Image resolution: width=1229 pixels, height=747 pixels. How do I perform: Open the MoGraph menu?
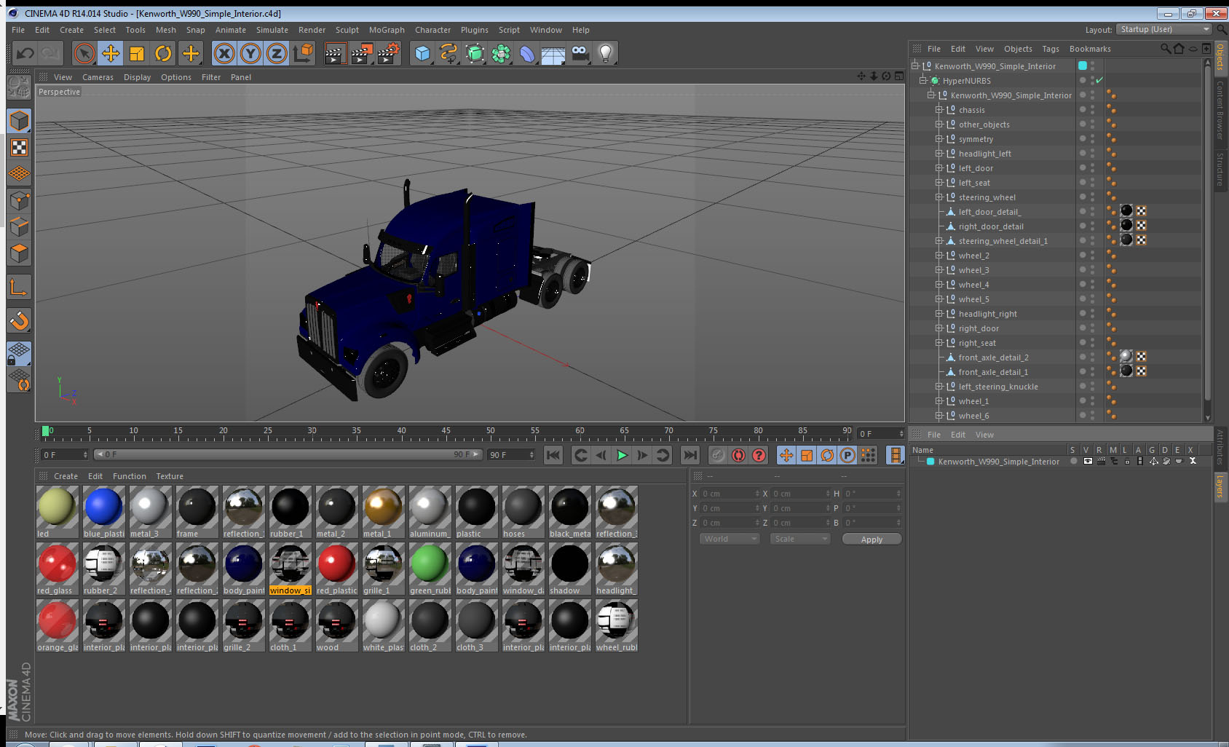click(x=387, y=30)
